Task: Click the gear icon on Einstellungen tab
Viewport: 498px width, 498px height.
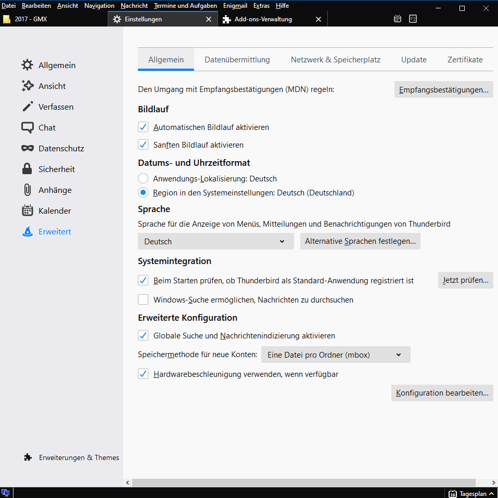Action: click(x=117, y=19)
